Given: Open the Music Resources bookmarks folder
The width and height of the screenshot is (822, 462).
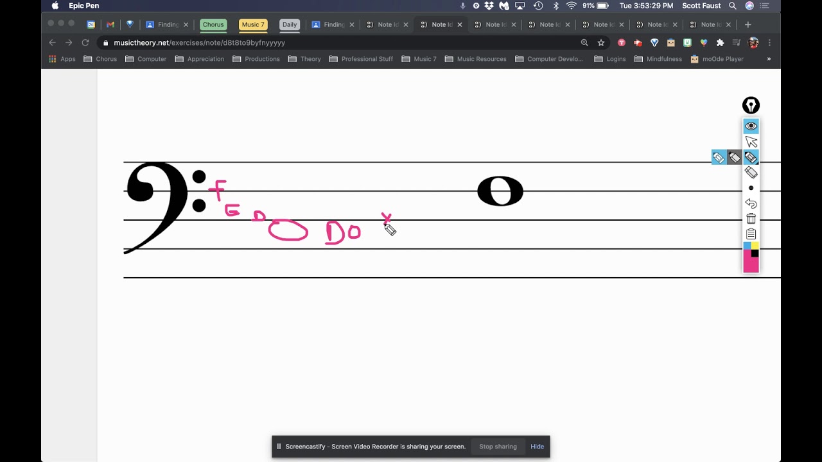Looking at the screenshot, I should coord(476,59).
